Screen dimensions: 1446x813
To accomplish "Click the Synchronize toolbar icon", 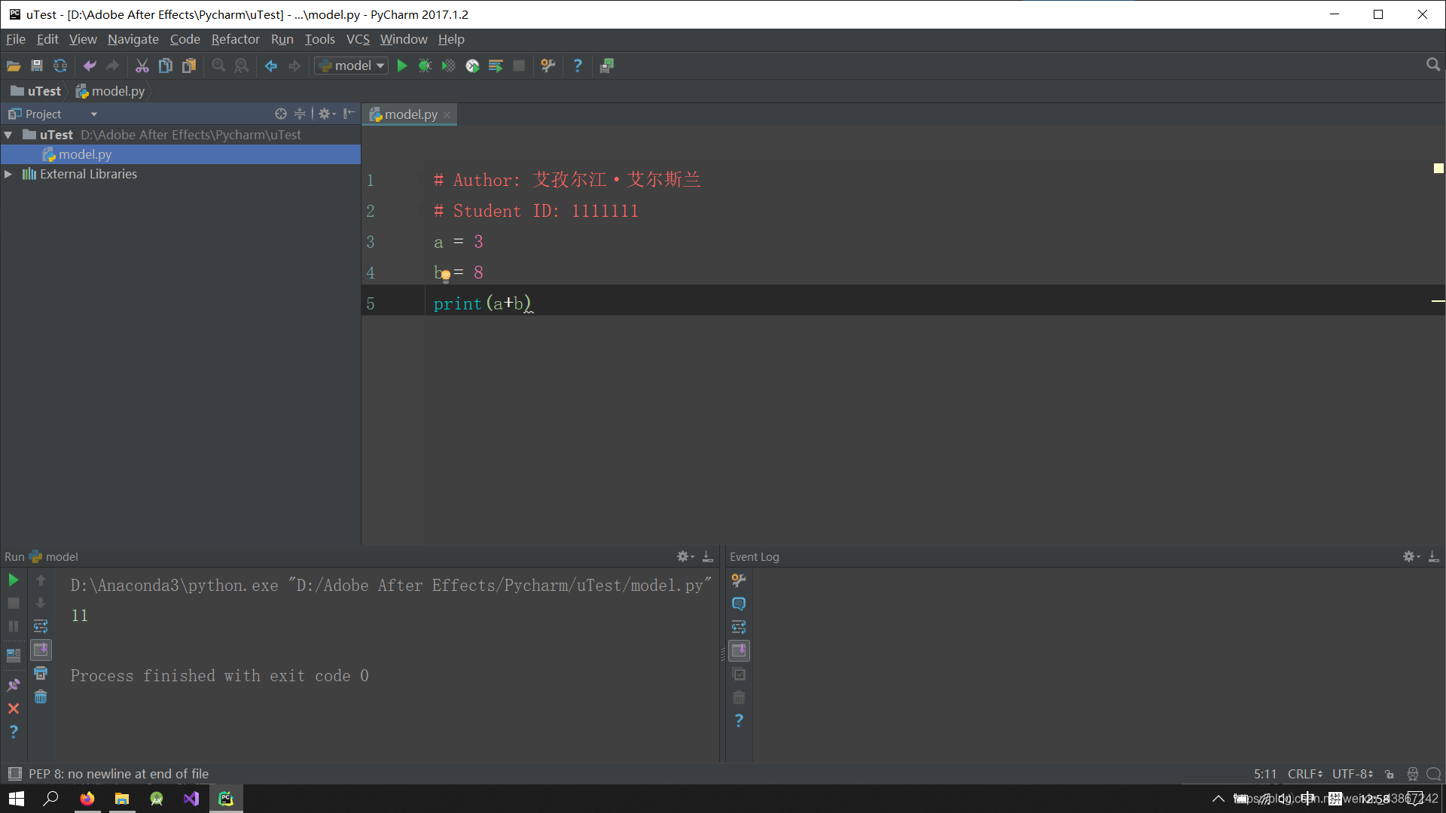I will (x=60, y=66).
